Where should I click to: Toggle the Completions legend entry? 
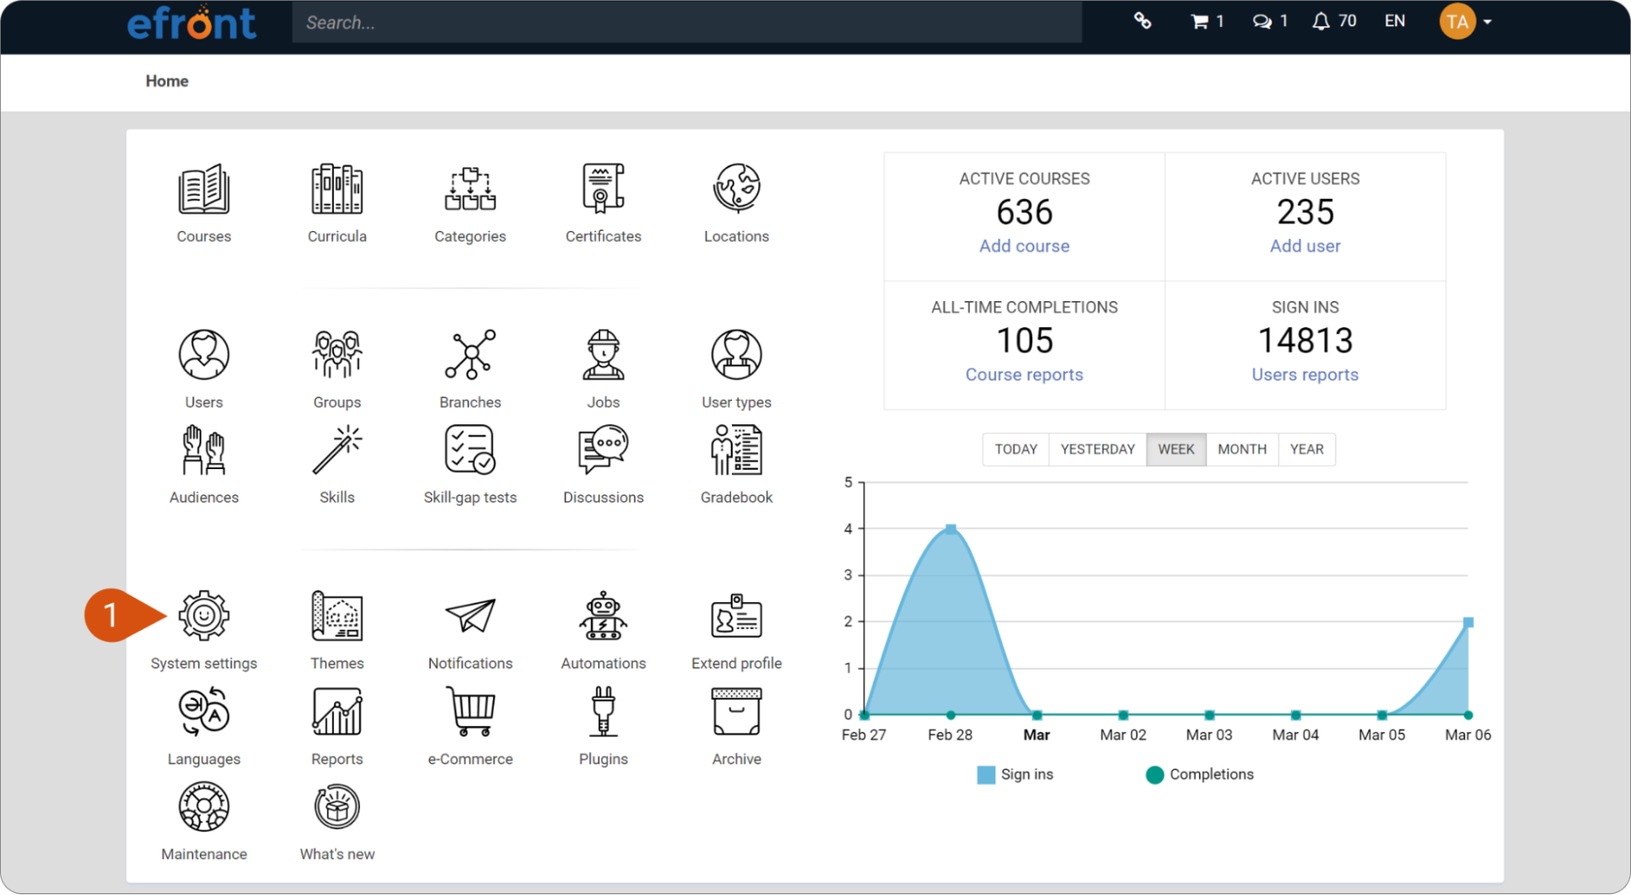pyautogui.click(x=1199, y=774)
